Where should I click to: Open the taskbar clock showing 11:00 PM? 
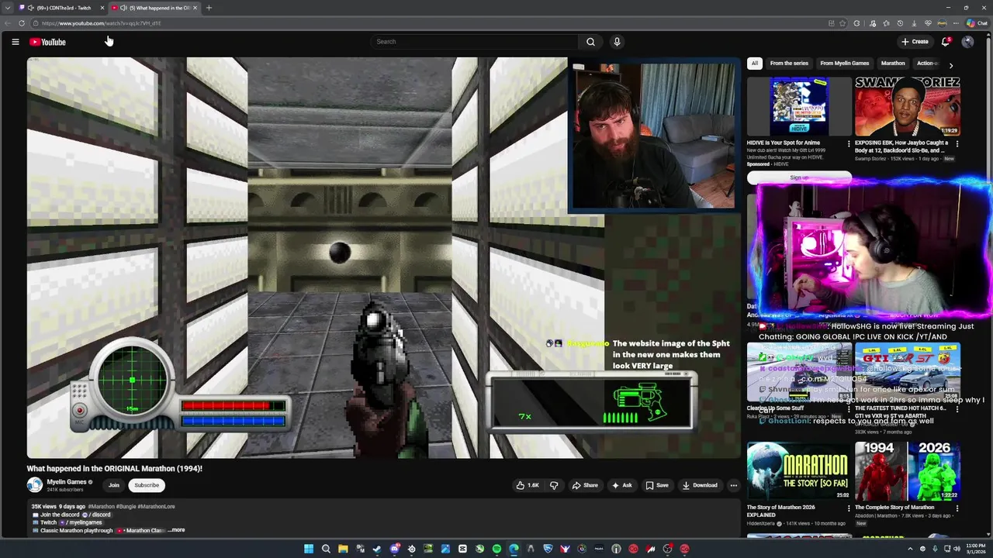coord(976,549)
